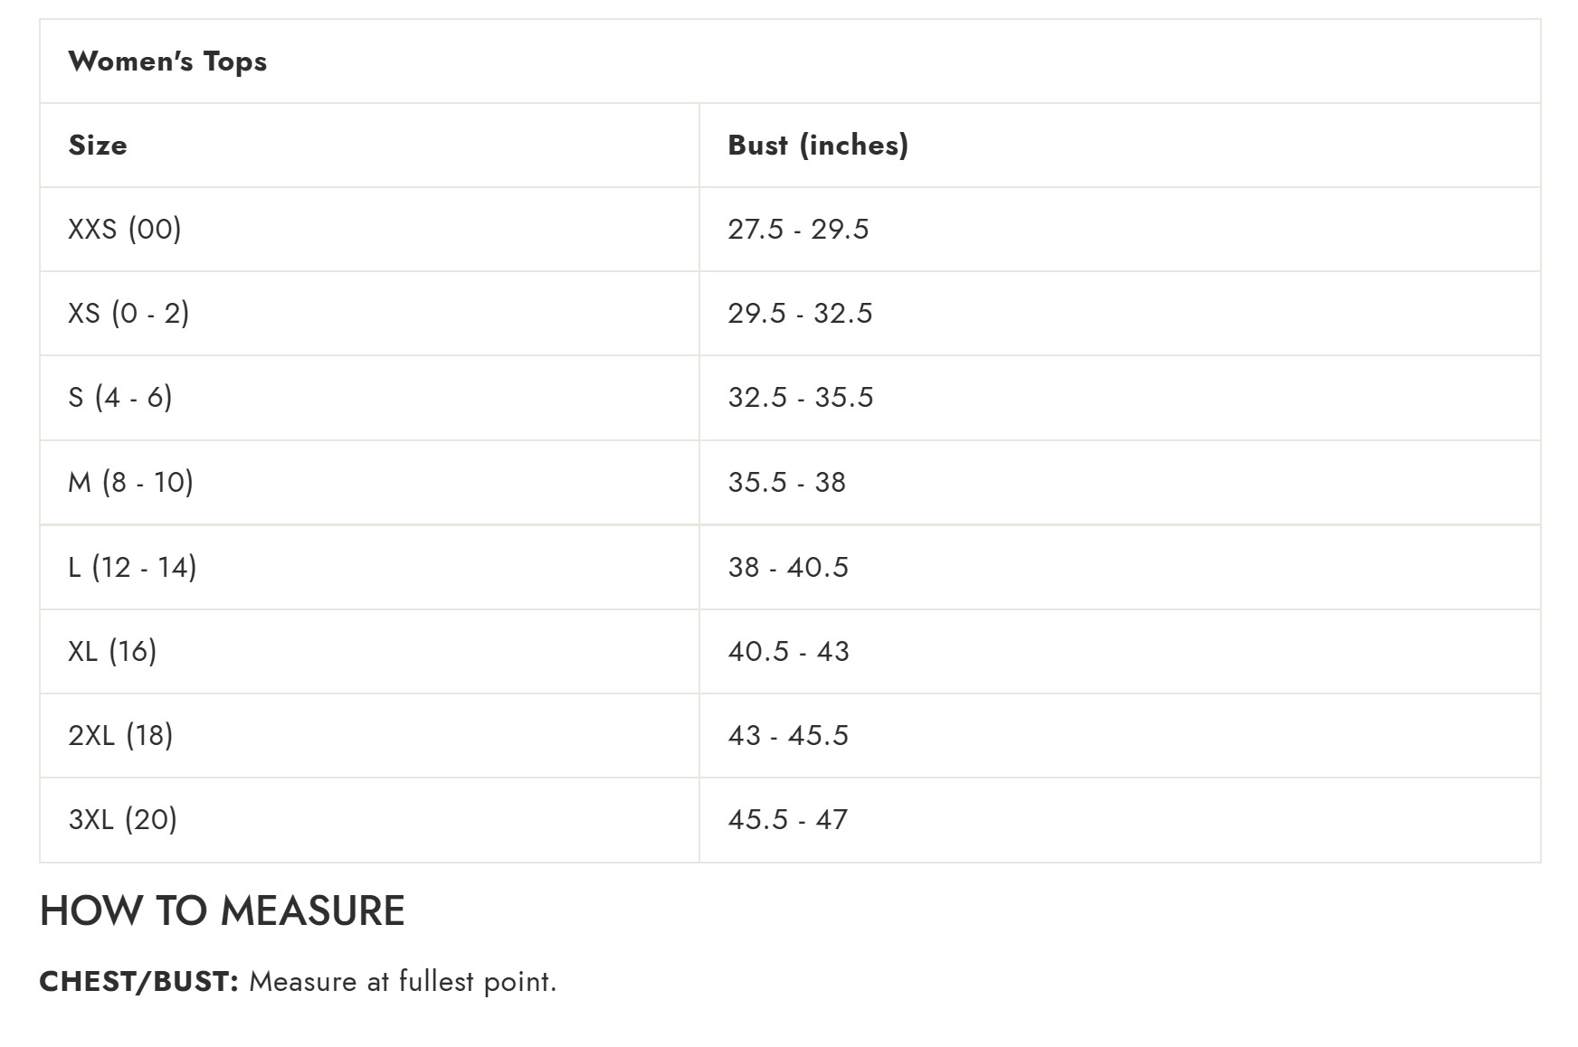Image resolution: width=1578 pixels, height=1047 pixels.
Task: Click the 32.5 - 35.5 bust measurement
Action: pos(801,398)
